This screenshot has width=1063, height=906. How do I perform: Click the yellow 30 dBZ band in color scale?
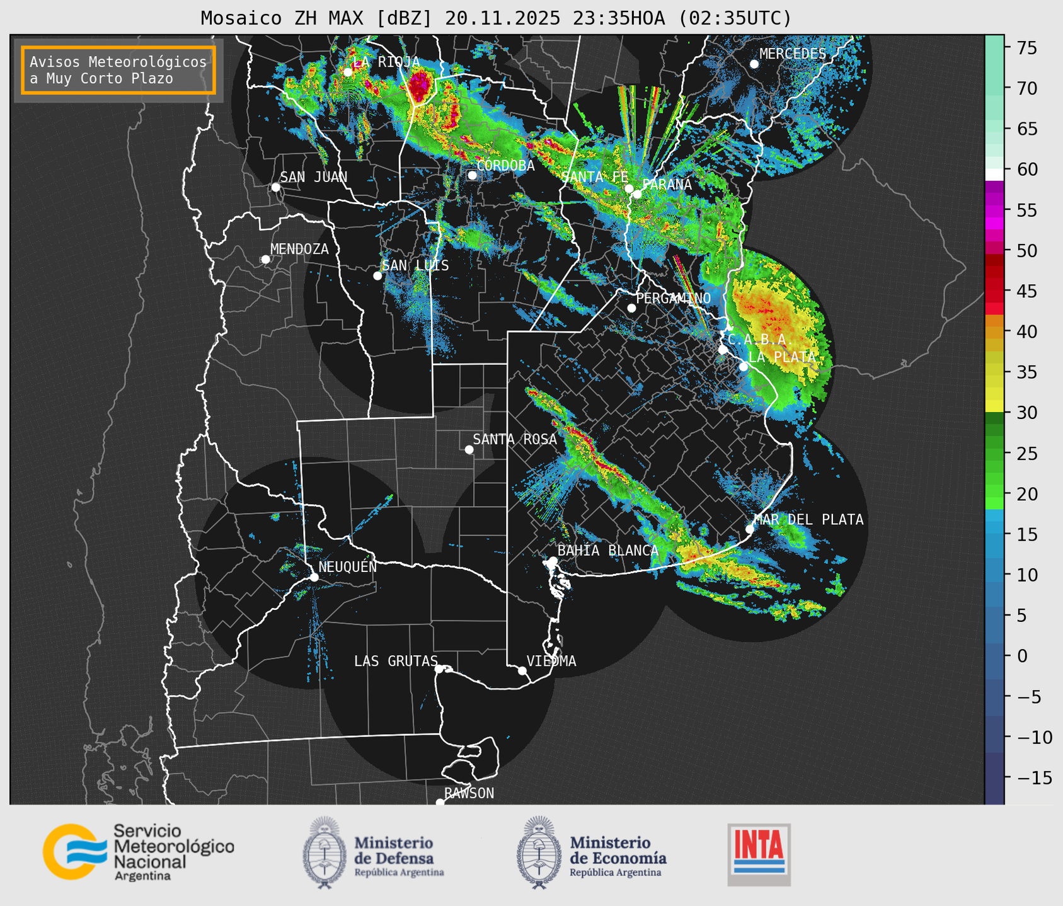pyautogui.click(x=994, y=406)
